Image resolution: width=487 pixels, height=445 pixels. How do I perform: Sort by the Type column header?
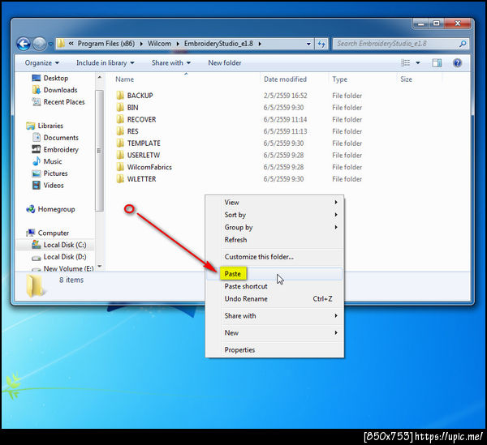[339, 79]
